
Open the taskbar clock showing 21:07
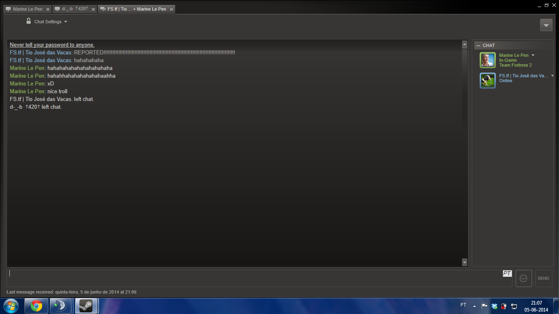point(536,306)
